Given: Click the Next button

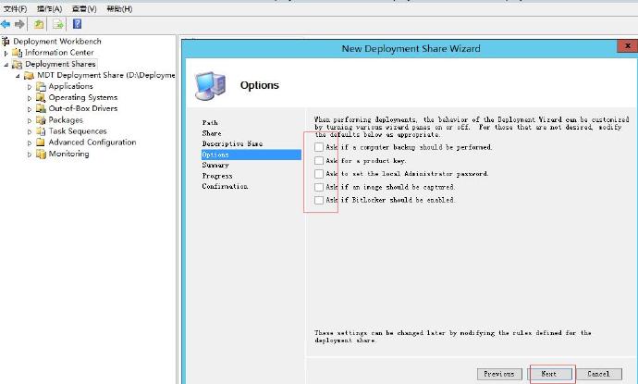Looking at the screenshot, I should (550, 374).
